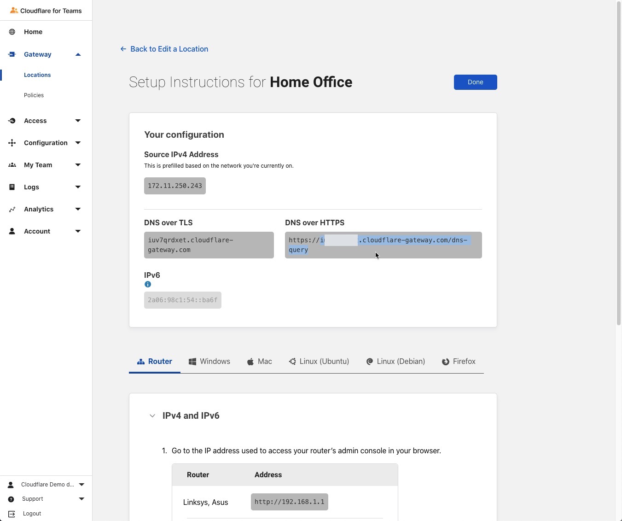Expand the Configuration menu arrow
This screenshot has width=622, height=521.
(x=78, y=143)
